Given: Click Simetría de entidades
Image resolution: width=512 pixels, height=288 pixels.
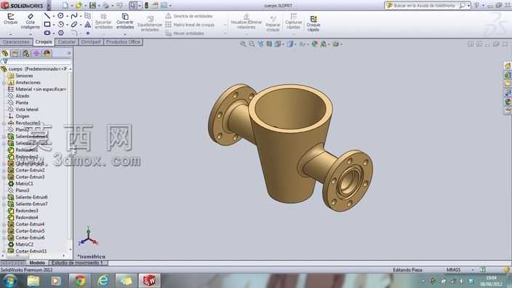Looking at the screenshot, I should point(189,16).
